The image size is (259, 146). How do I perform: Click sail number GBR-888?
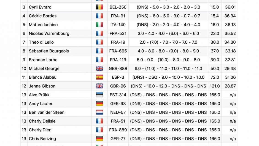[118, 68]
